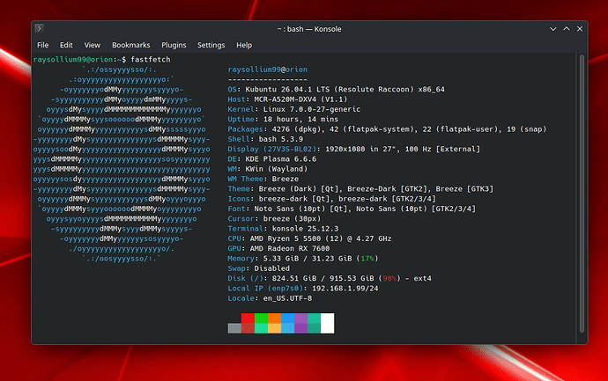Click the OS line 'Kubuntu 26.04.1 LTS'
The height and width of the screenshot is (381, 608).
point(287,90)
